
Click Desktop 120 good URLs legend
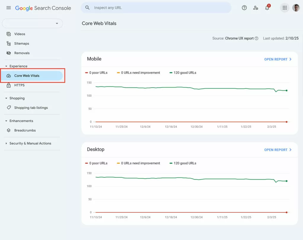(x=183, y=163)
